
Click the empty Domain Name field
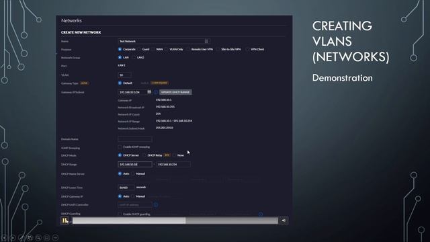pyautogui.click(x=134, y=139)
